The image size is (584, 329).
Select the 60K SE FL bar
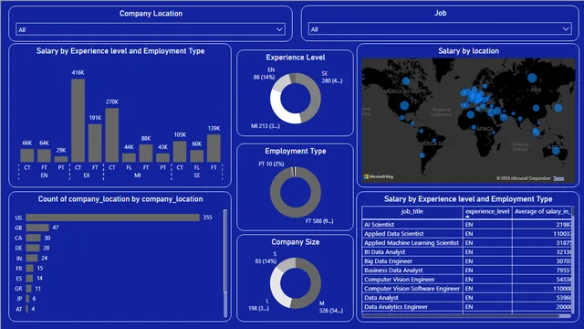[x=197, y=156]
